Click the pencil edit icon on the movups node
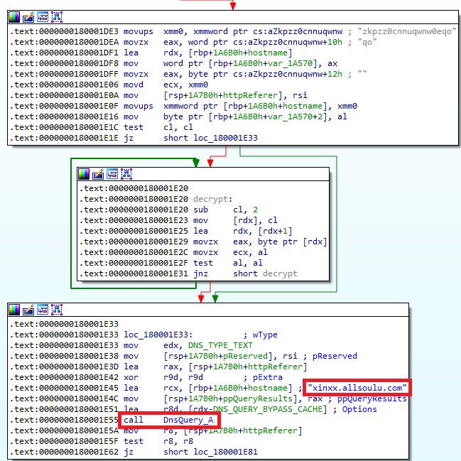The width and height of the screenshot is (461, 461). coord(28,17)
